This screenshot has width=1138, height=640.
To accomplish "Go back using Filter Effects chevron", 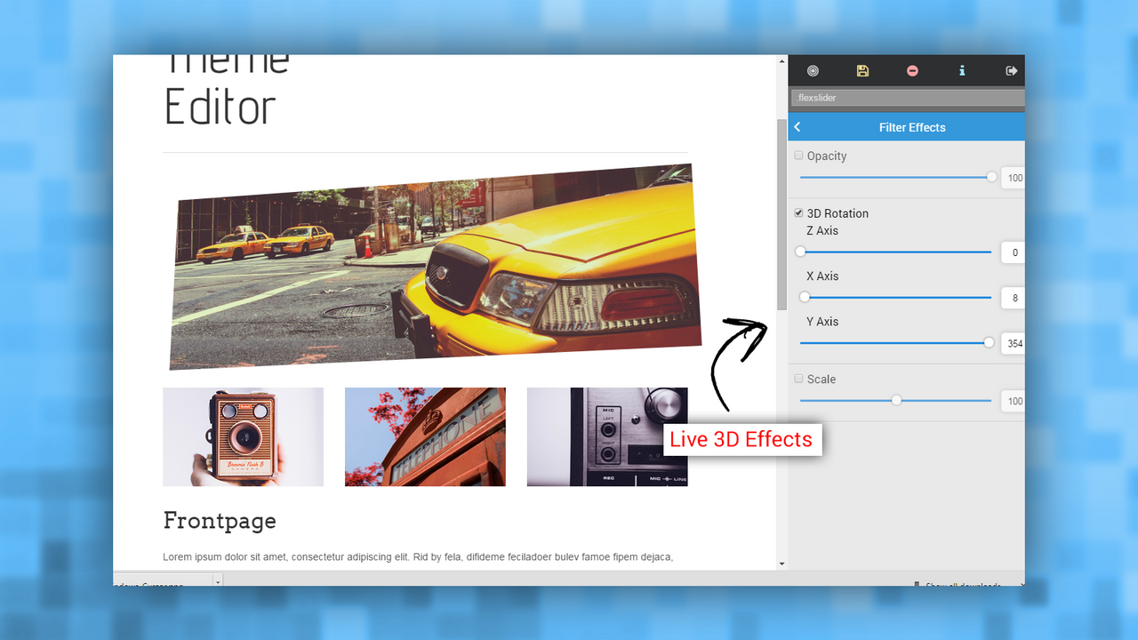I will click(797, 127).
